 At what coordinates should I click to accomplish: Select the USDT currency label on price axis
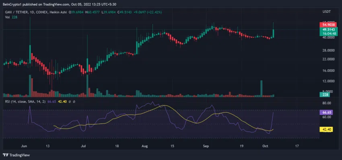326,12
